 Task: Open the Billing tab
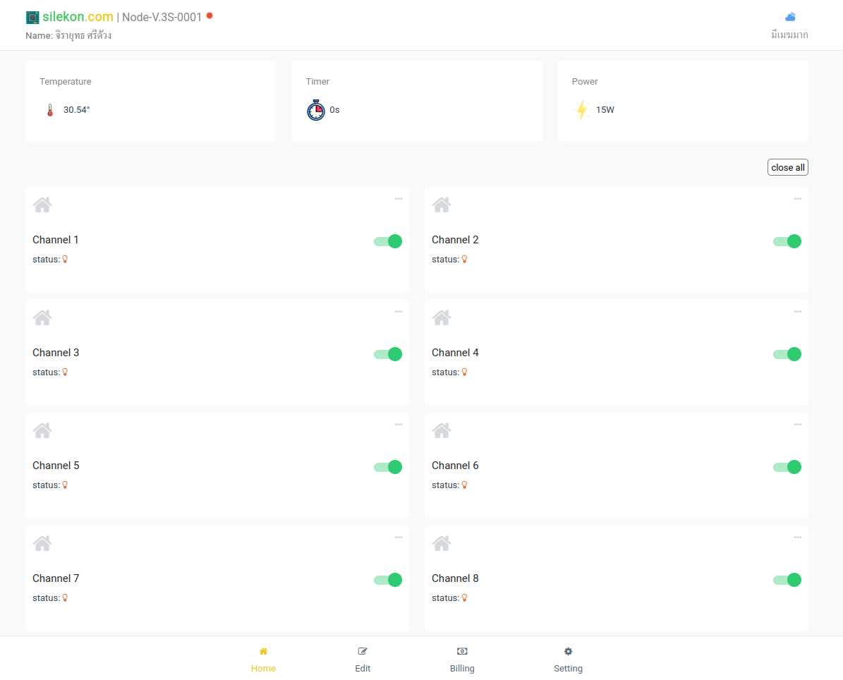[x=462, y=660]
